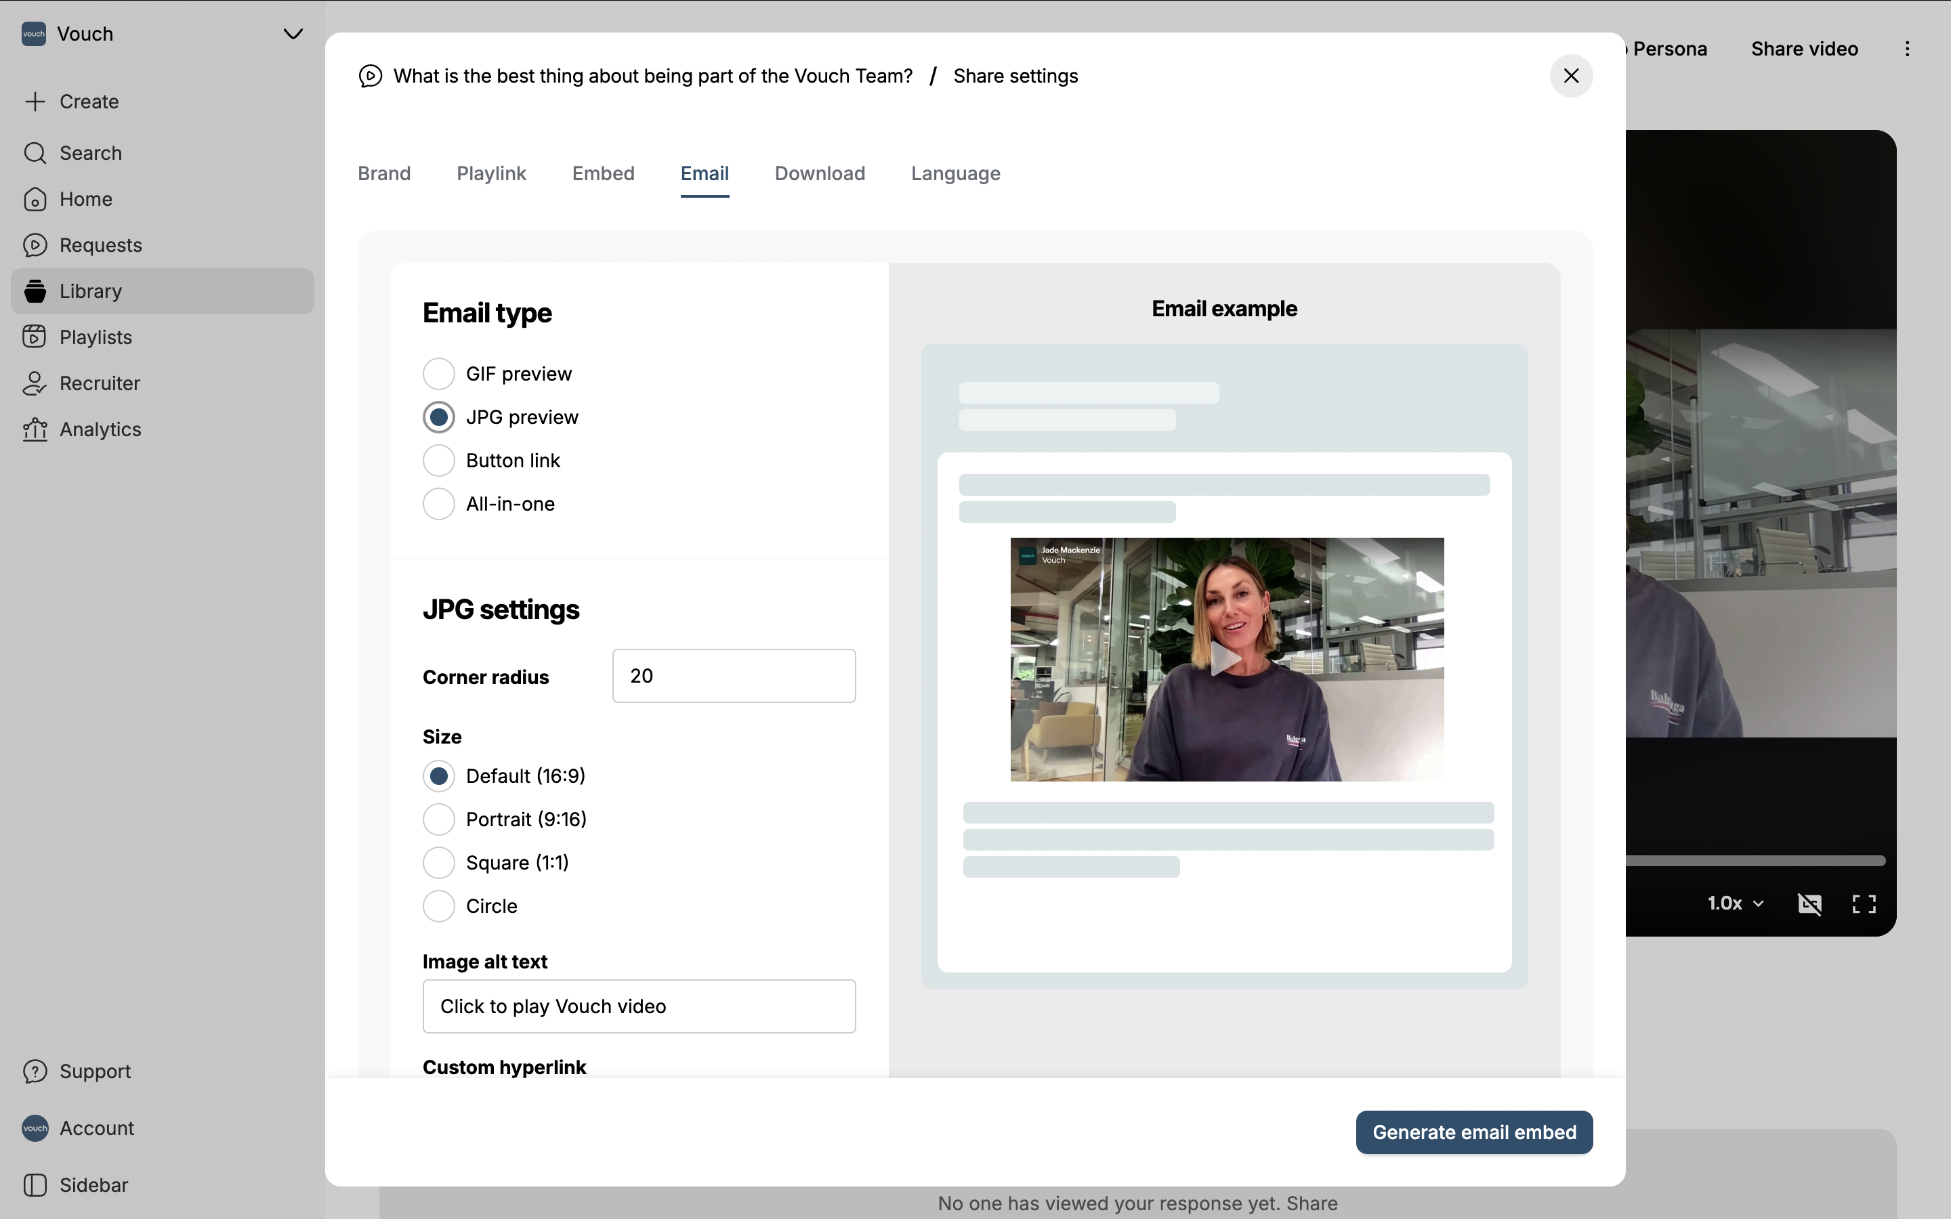The width and height of the screenshot is (1951, 1219).
Task: Open the three-dot more options menu
Action: click(x=1908, y=49)
